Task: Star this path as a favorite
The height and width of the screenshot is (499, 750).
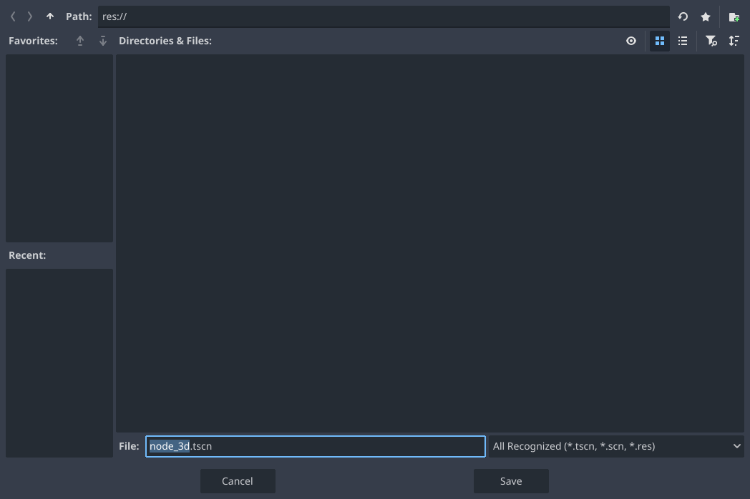Action: [706, 16]
